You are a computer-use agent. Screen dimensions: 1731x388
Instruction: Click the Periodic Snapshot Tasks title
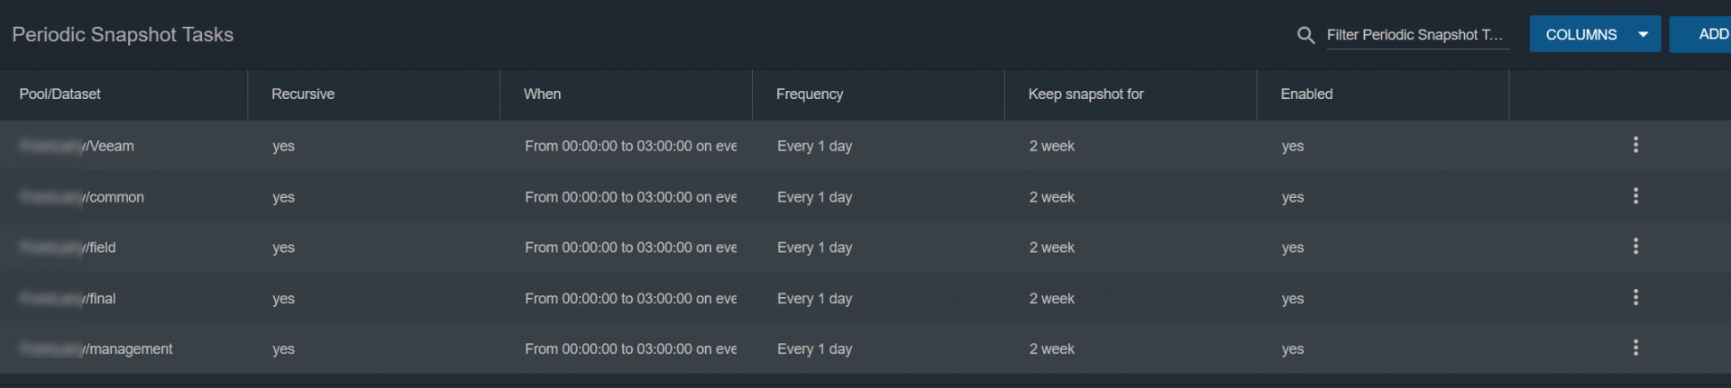click(x=123, y=34)
